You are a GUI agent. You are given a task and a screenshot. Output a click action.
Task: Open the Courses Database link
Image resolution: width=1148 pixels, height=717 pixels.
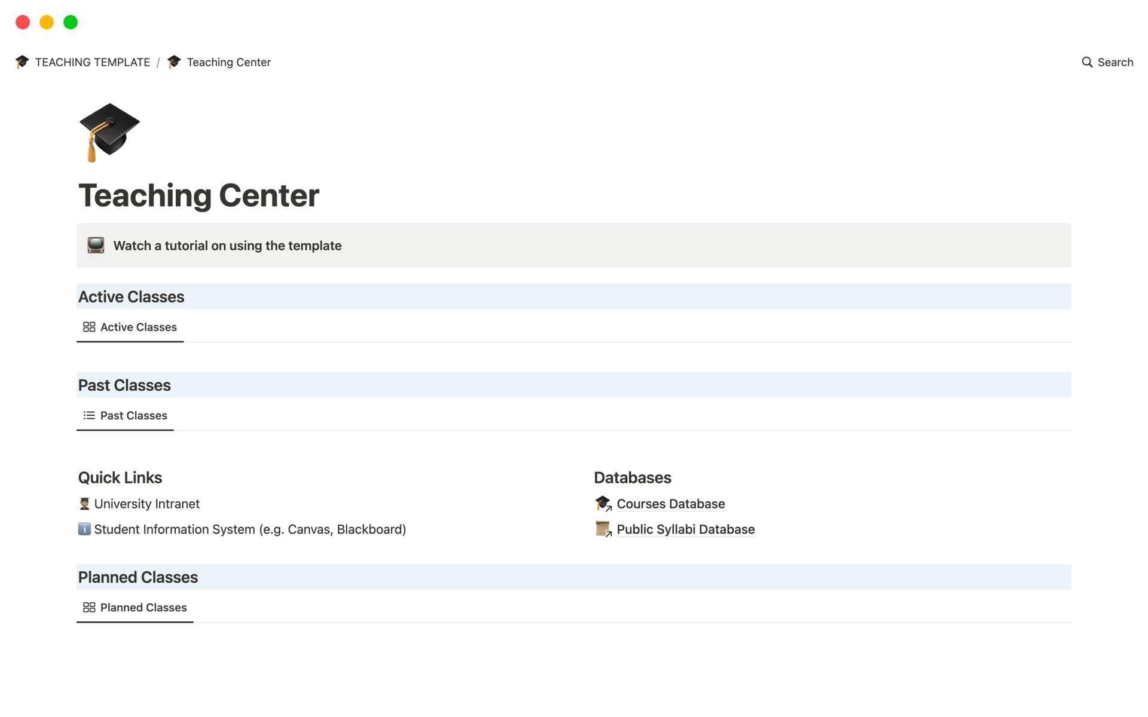point(670,503)
